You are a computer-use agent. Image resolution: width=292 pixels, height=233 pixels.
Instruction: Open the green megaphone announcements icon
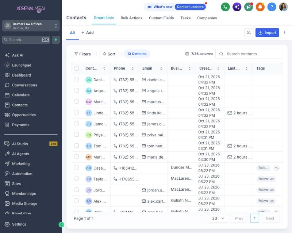click(x=249, y=7)
